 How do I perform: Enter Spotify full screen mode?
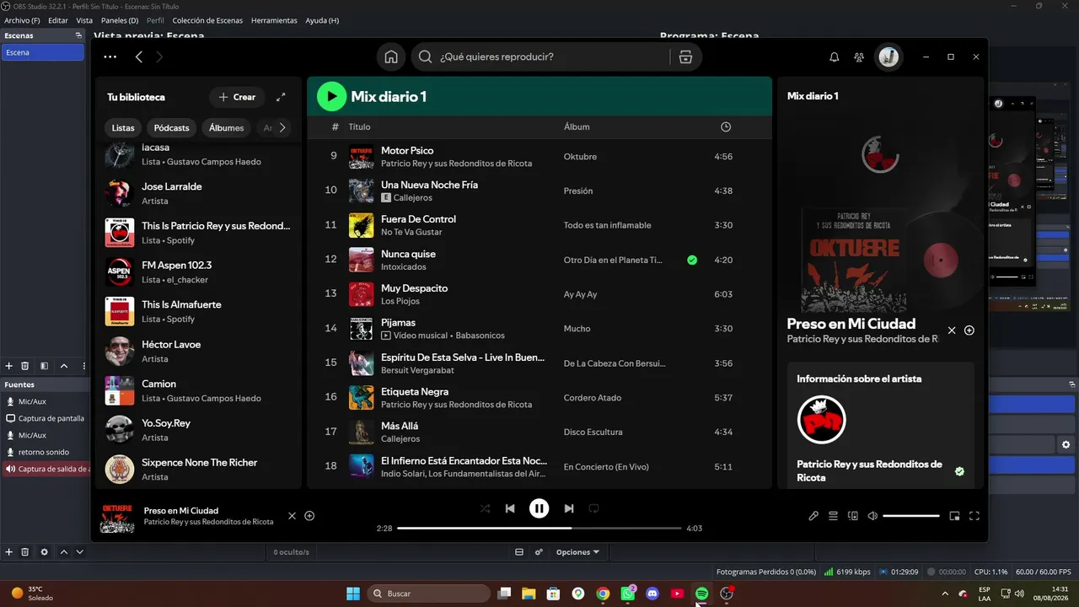pyautogui.click(x=974, y=516)
